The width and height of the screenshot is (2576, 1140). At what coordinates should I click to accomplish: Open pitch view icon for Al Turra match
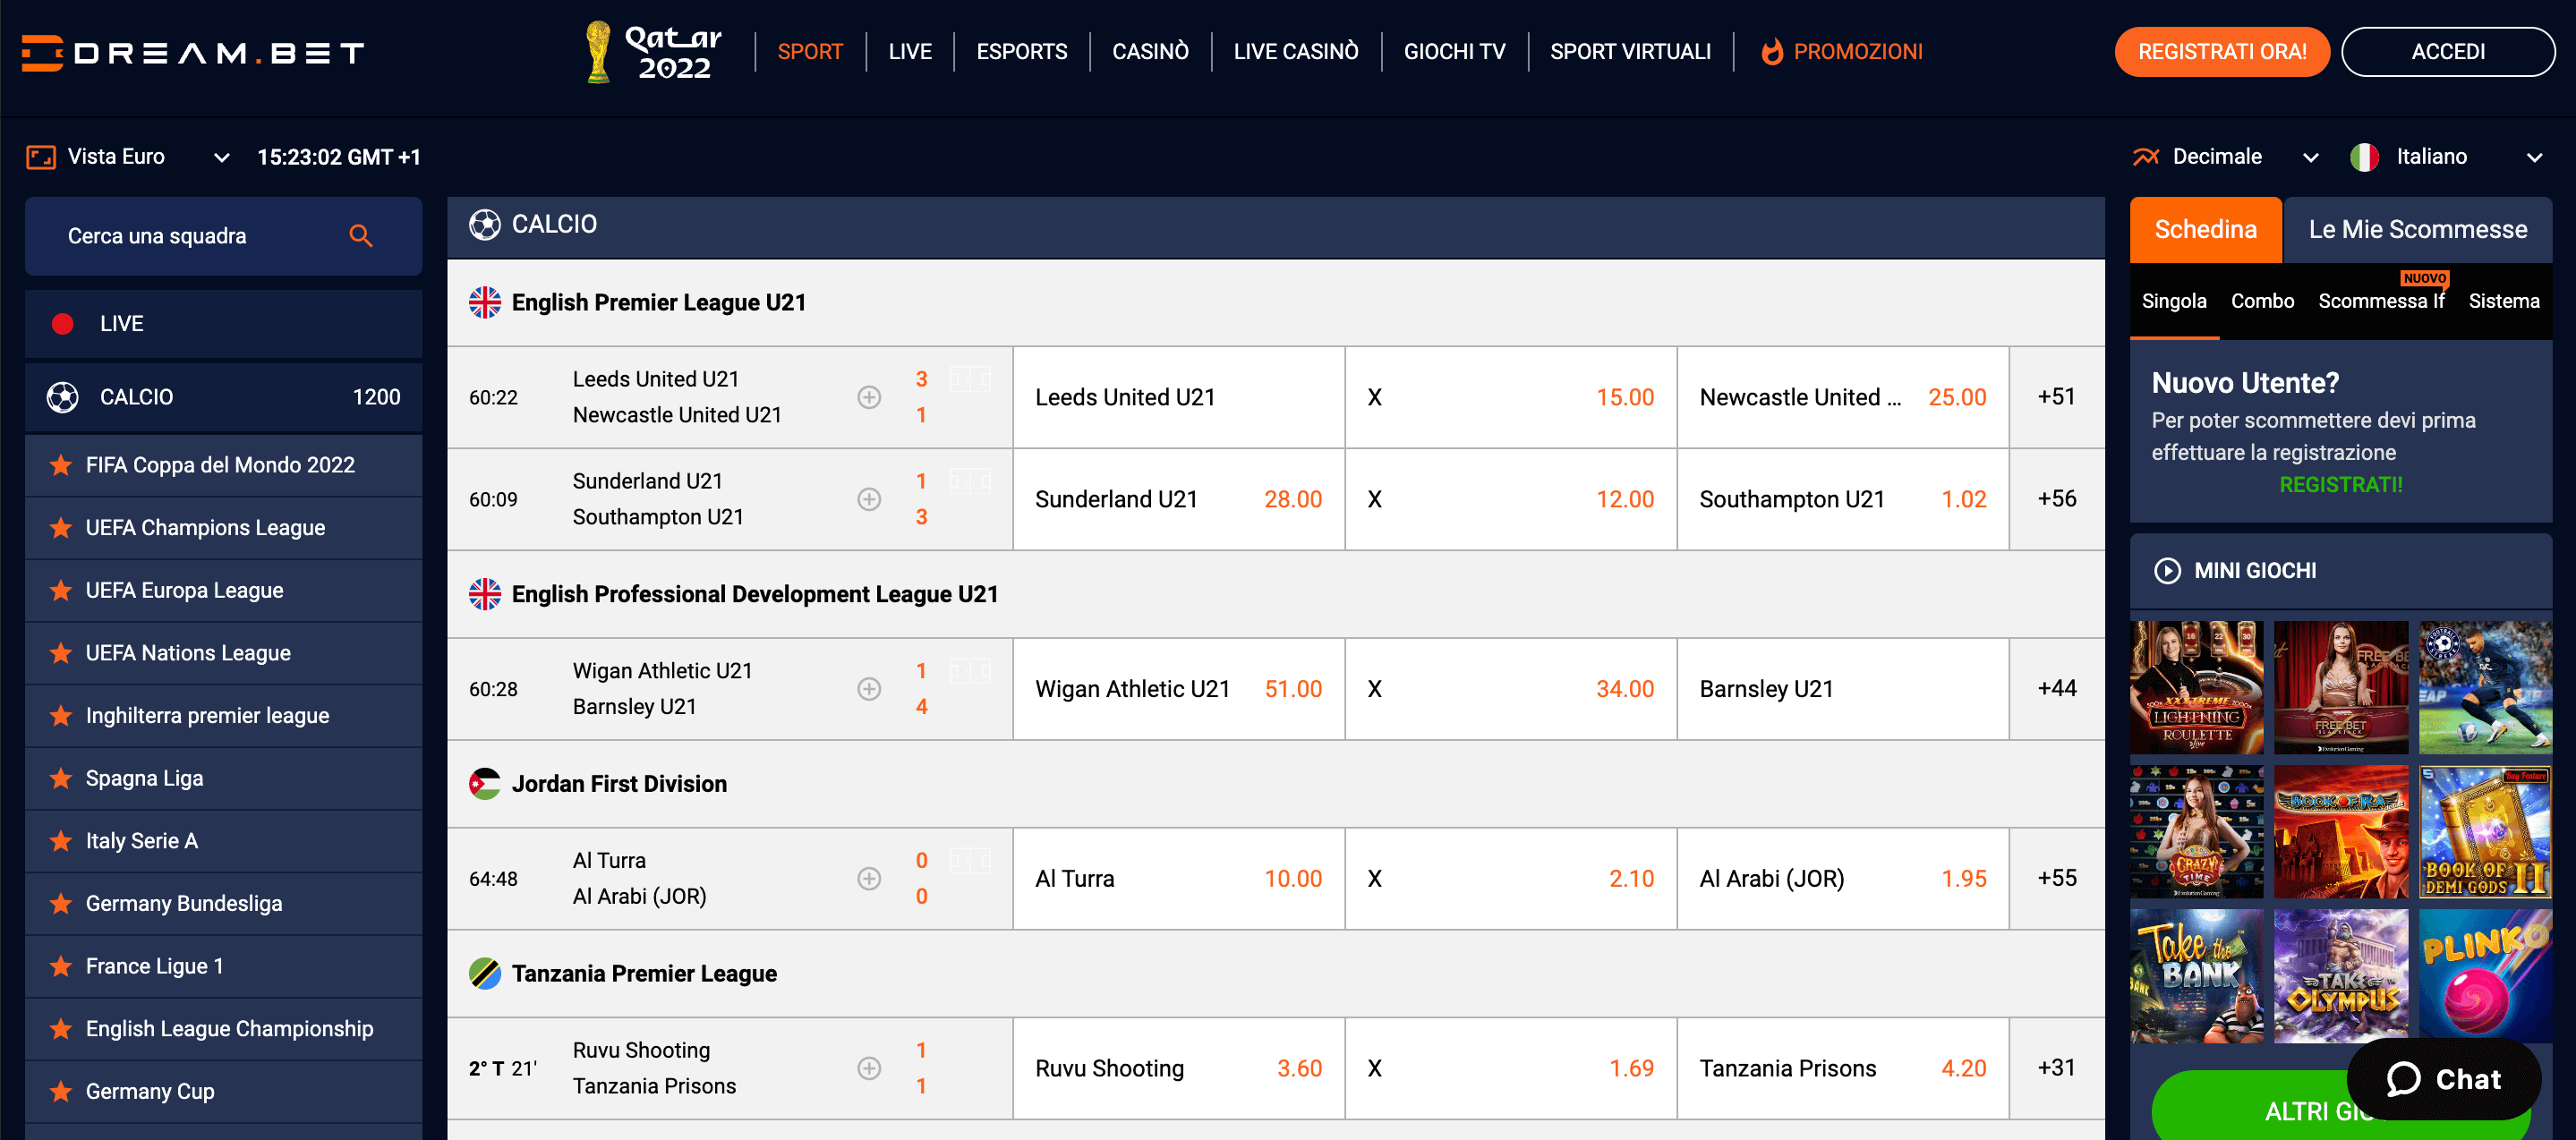click(969, 861)
